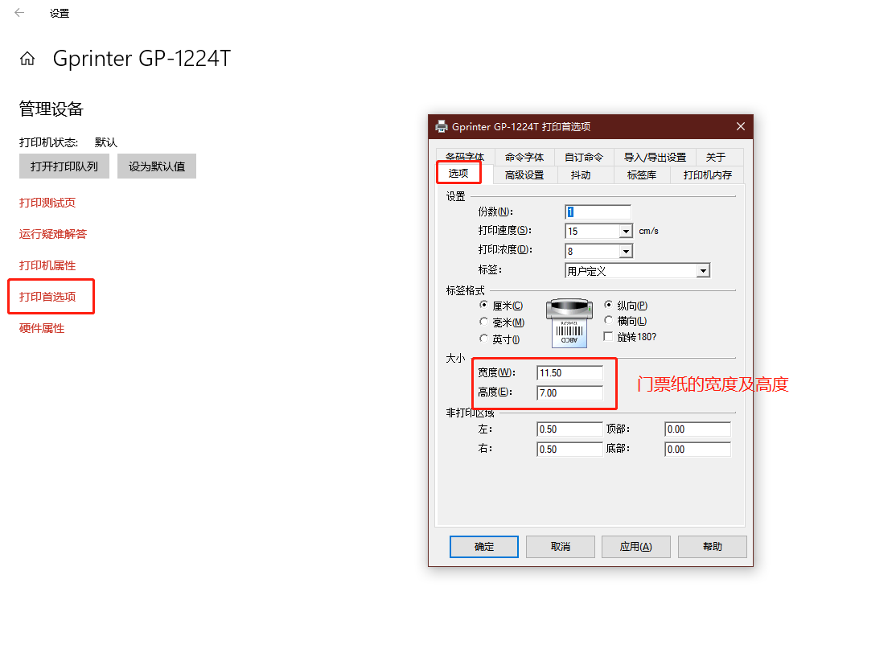
Task: Click the 宽度 input field
Action: (x=569, y=373)
